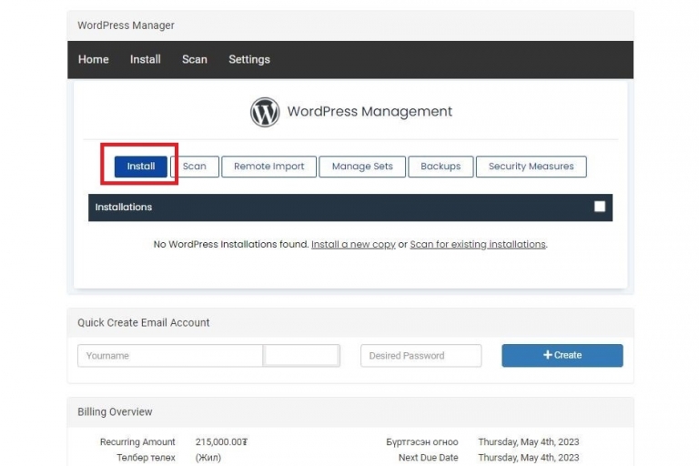
Task: Open the Backups section
Action: pyautogui.click(x=441, y=167)
